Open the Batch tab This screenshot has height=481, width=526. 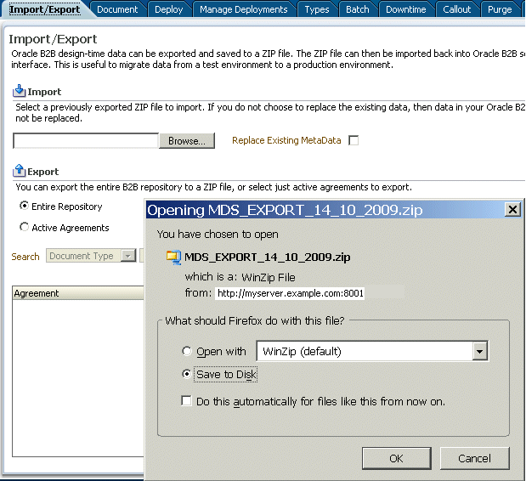pos(357,9)
